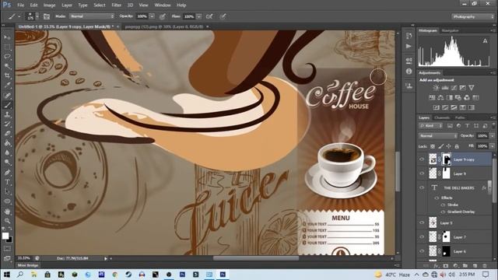The height and width of the screenshot is (280, 498).
Task: Select the Clone Stamp tool
Action: (x=7, y=114)
